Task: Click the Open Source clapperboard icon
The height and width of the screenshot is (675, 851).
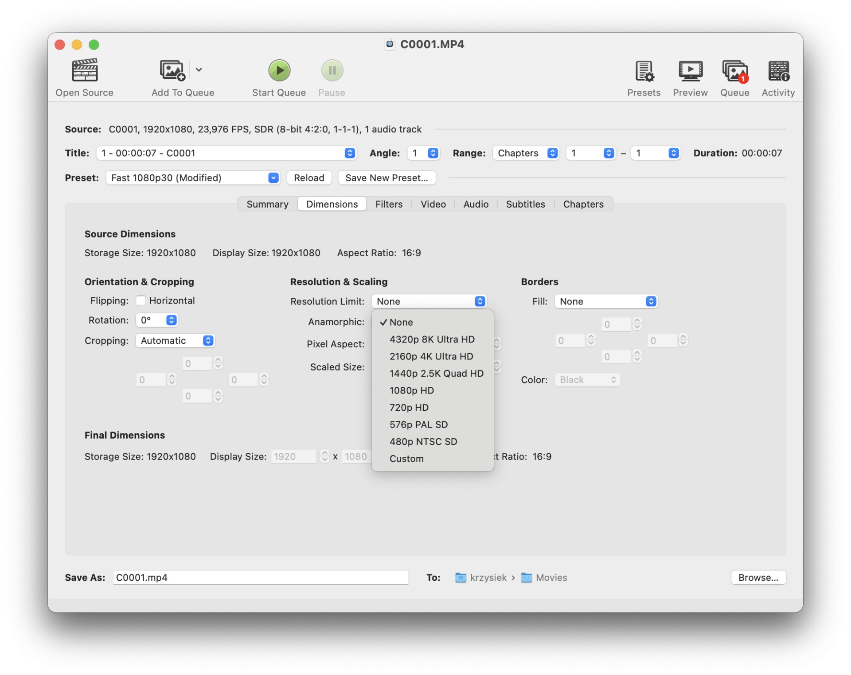Action: [x=84, y=71]
